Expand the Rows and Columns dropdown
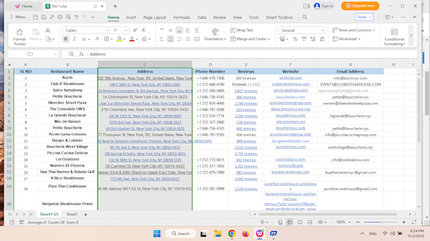This screenshot has height=241, width=430. tap(374, 30)
